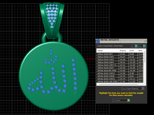The width and height of the screenshot is (154, 115).
Task: Click the metal table vertical scrollbar
Action: coord(145,57)
